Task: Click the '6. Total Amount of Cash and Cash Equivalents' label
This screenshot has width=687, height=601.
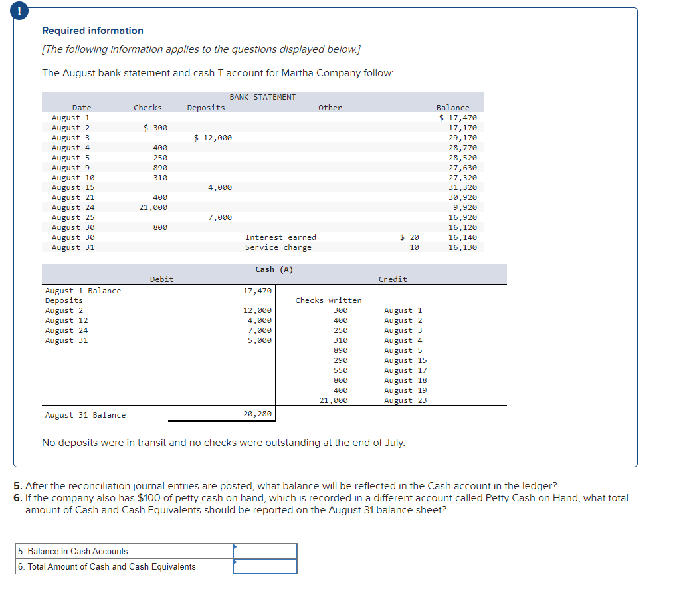Action: tap(107, 566)
